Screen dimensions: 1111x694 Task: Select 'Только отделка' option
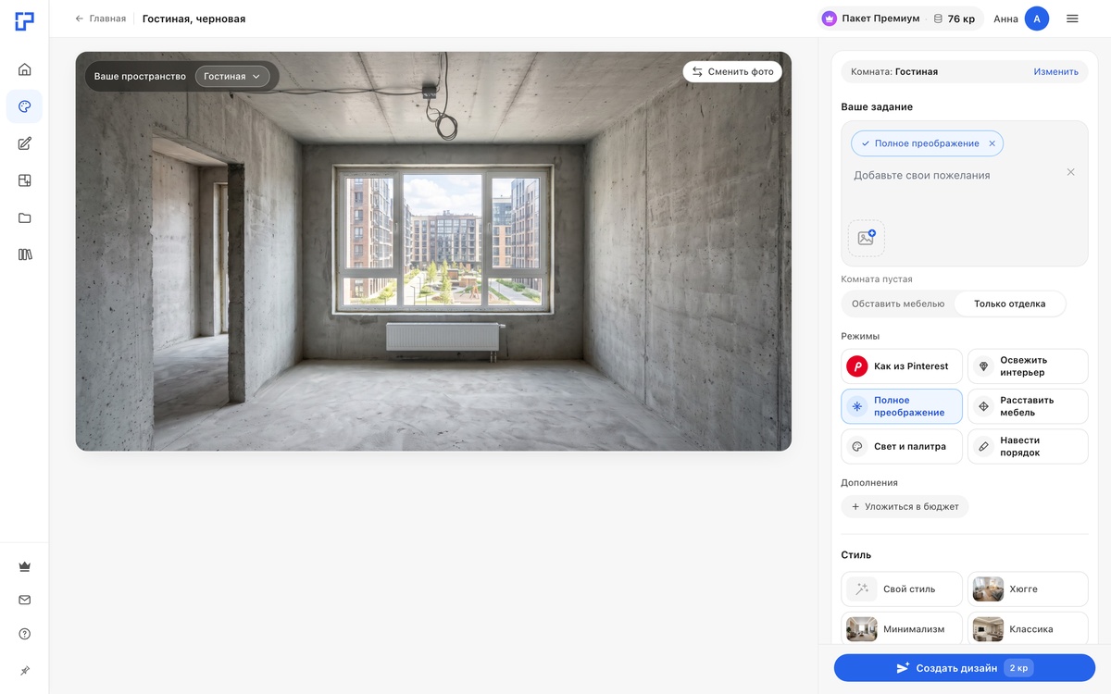coord(1009,304)
